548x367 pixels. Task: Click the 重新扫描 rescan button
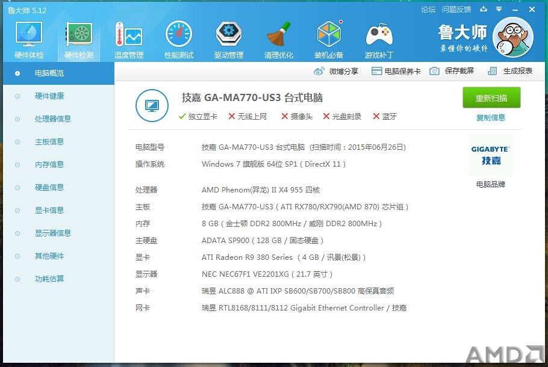point(491,98)
